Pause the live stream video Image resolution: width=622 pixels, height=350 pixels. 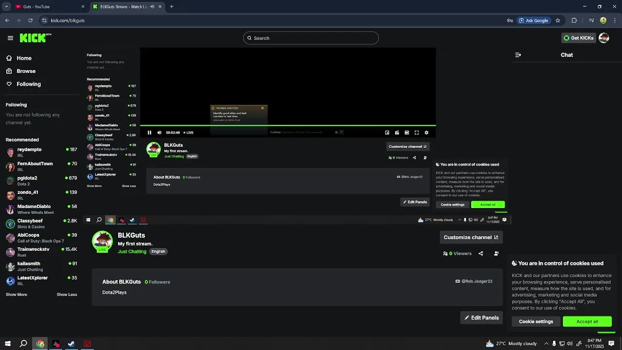[x=150, y=133]
